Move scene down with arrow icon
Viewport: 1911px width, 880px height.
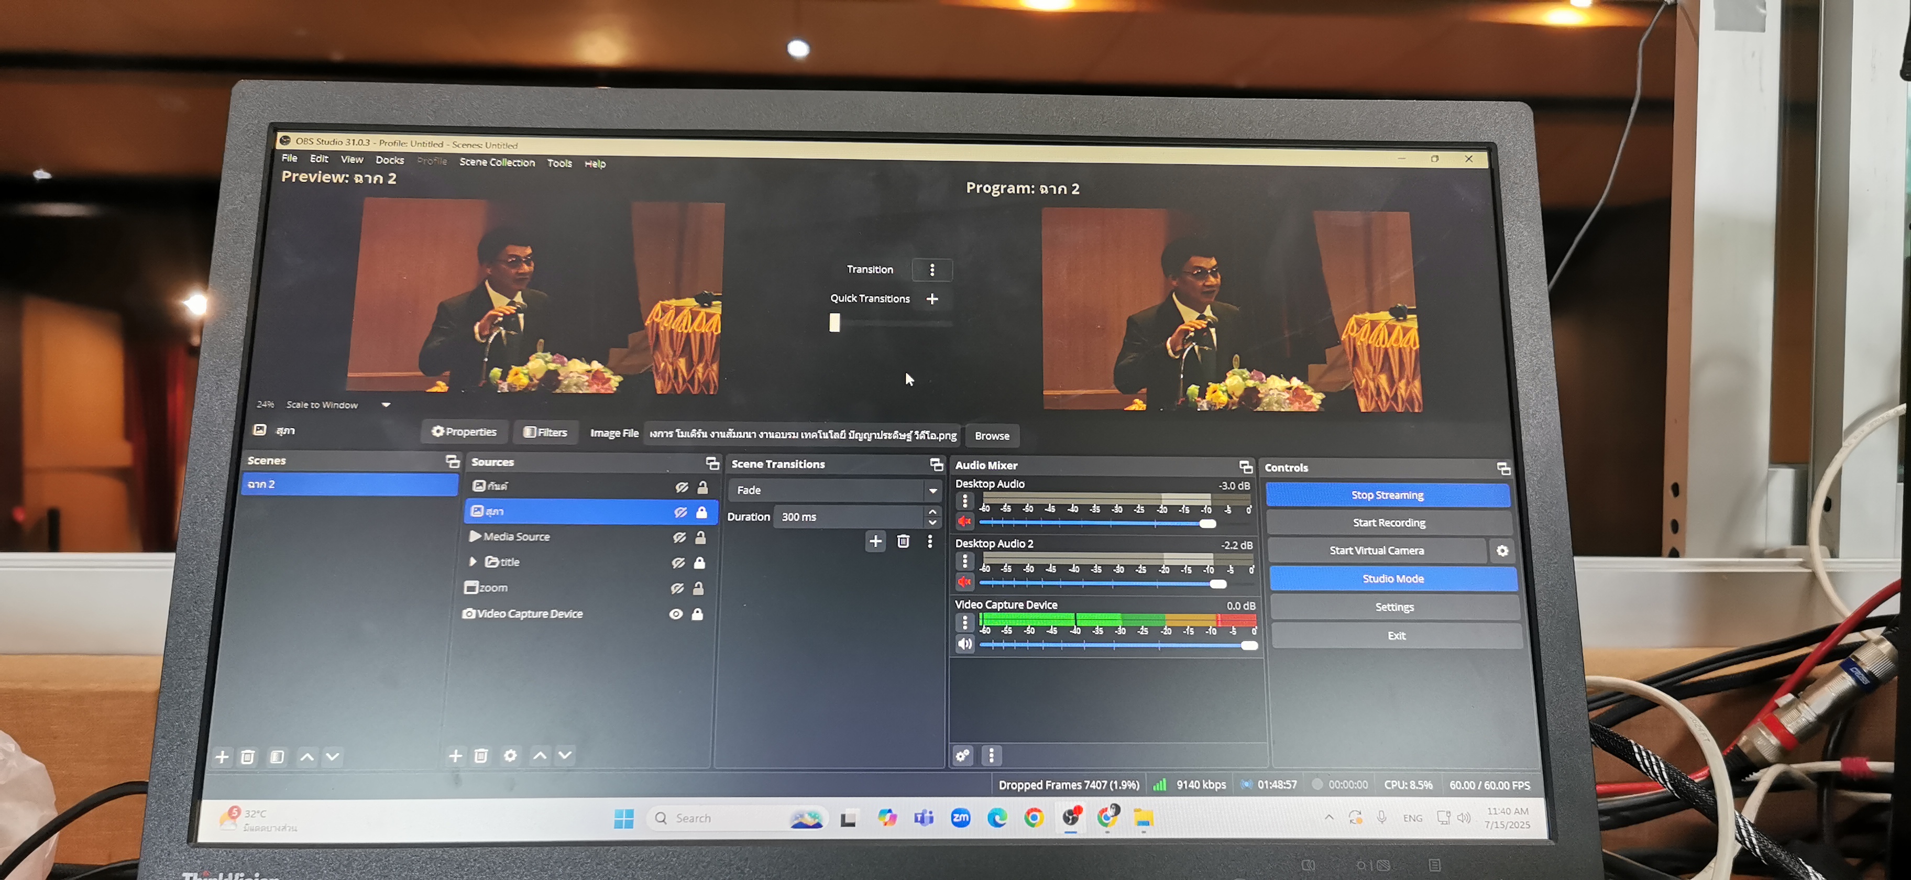332,757
